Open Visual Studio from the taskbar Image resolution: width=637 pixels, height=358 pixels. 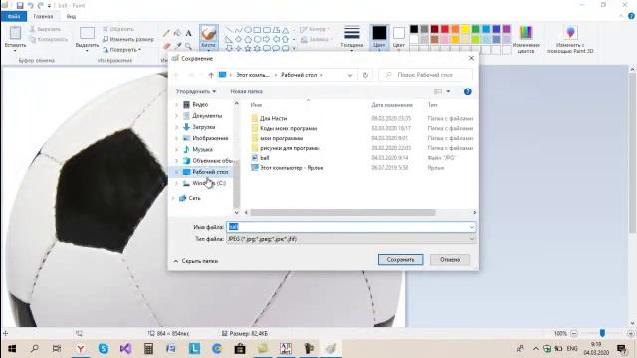(x=126, y=349)
